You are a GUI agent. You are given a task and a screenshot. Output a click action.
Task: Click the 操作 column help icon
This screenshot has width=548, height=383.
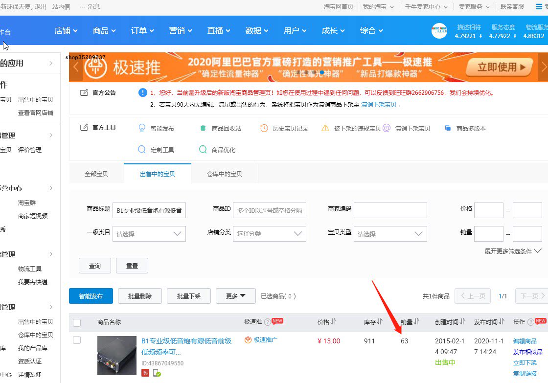[530, 322]
